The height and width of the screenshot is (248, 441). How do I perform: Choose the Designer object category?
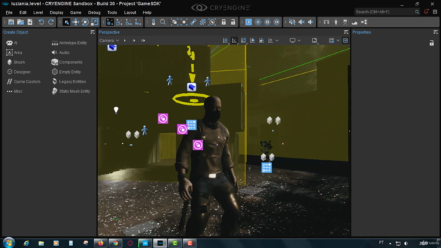[19, 72]
